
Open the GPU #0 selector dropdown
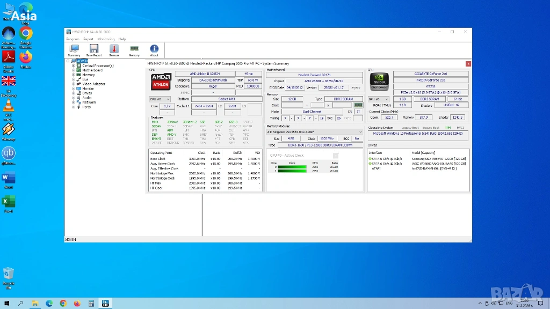click(x=378, y=99)
